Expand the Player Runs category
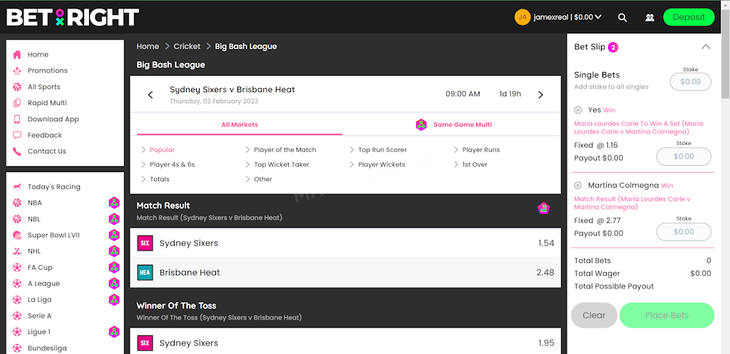The height and width of the screenshot is (354, 730). point(477,150)
